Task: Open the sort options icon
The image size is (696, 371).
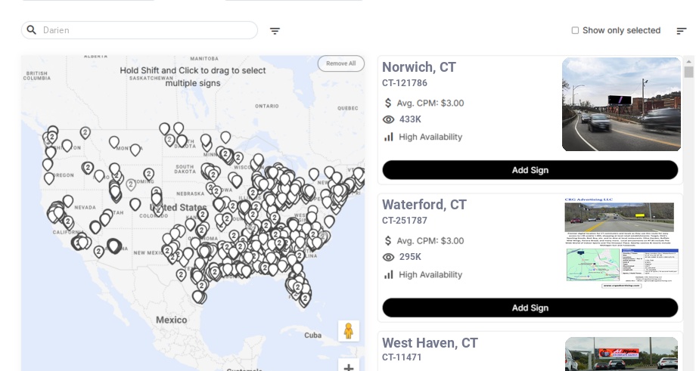Action: pyautogui.click(x=681, y=31)
